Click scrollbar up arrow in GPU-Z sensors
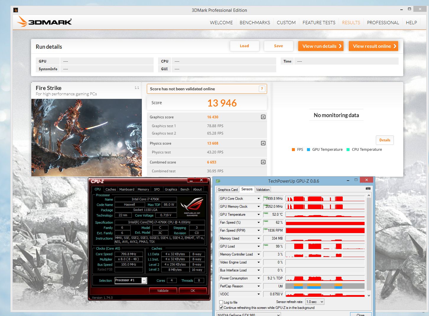429x316 pixels. click(x=369, y=195)
